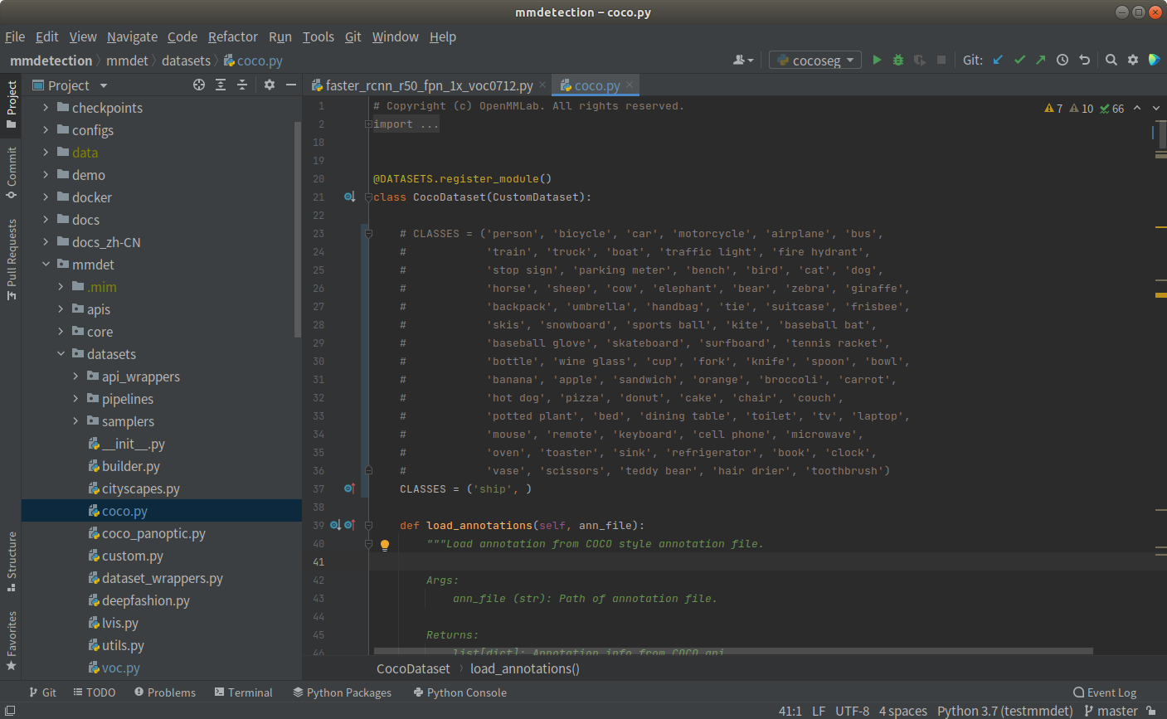
Task: Click the Git update project arrow
Action: (998, 60)
